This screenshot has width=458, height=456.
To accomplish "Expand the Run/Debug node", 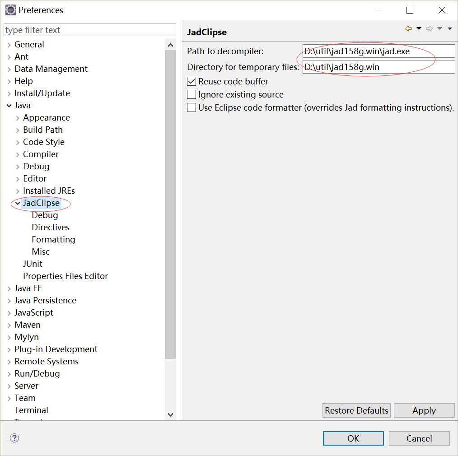I will click(x=9, y=374).
